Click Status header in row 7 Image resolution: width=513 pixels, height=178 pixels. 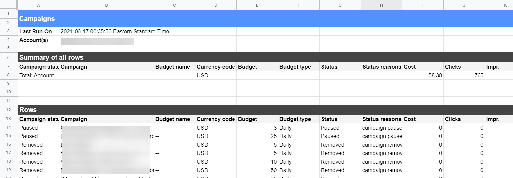pos(340,67)
